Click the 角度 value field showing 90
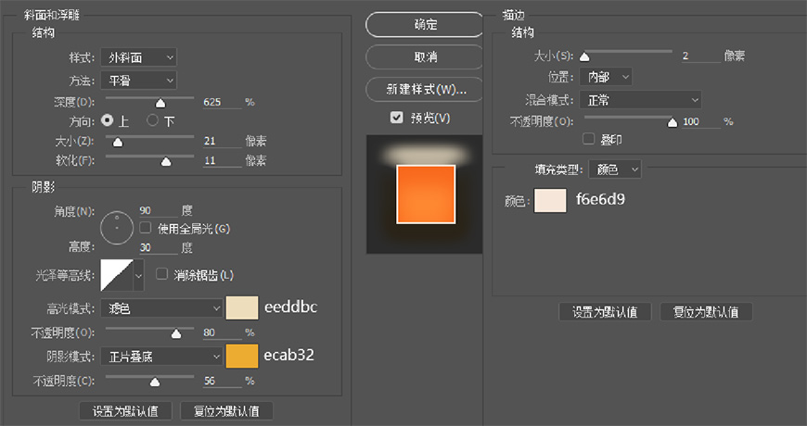 [x=159, y=210]
